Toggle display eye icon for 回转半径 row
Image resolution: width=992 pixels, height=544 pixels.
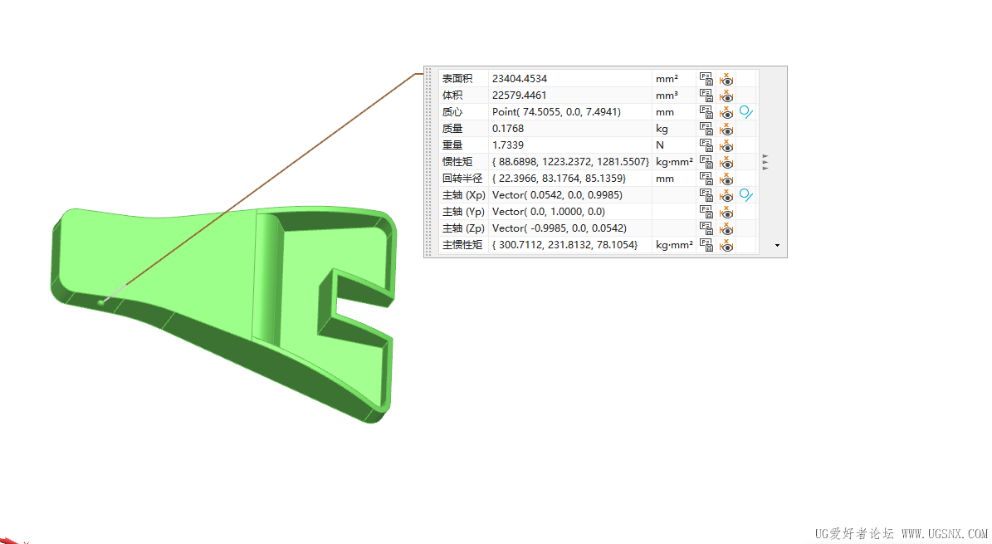(726, 179)
